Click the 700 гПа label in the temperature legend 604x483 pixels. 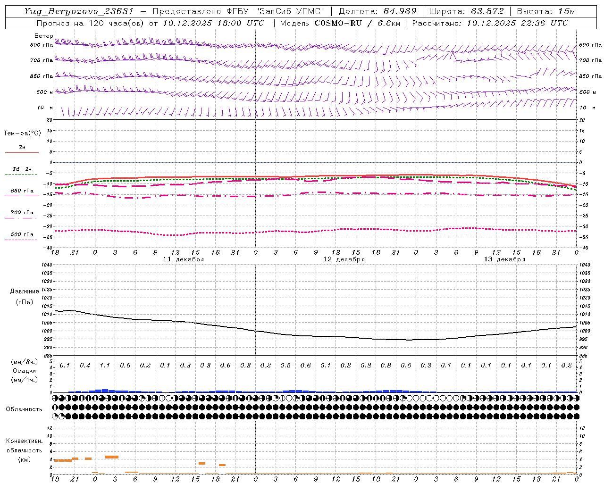[x=22, y=213]
